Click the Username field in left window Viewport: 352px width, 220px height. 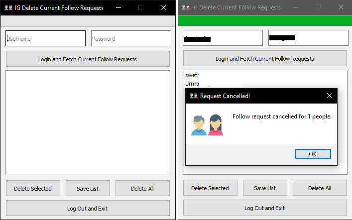pos(46,38)
